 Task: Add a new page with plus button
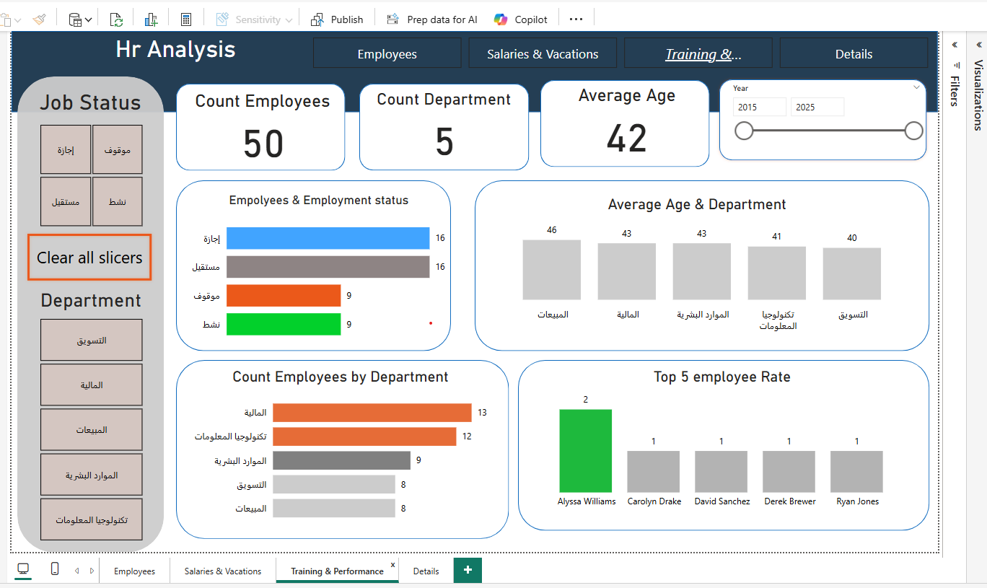coord(468,570)
